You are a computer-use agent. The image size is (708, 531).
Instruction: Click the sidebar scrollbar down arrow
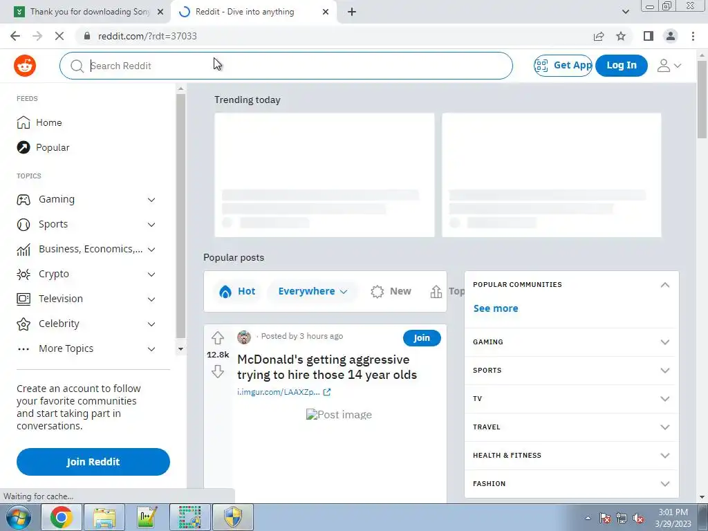tap(180, 349)
